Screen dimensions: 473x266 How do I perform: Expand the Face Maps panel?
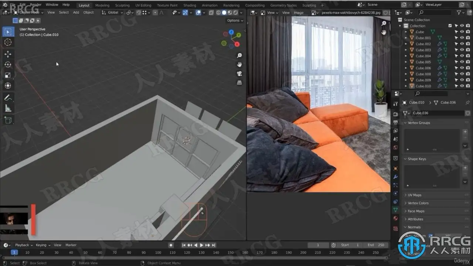[x=416, y=211]
